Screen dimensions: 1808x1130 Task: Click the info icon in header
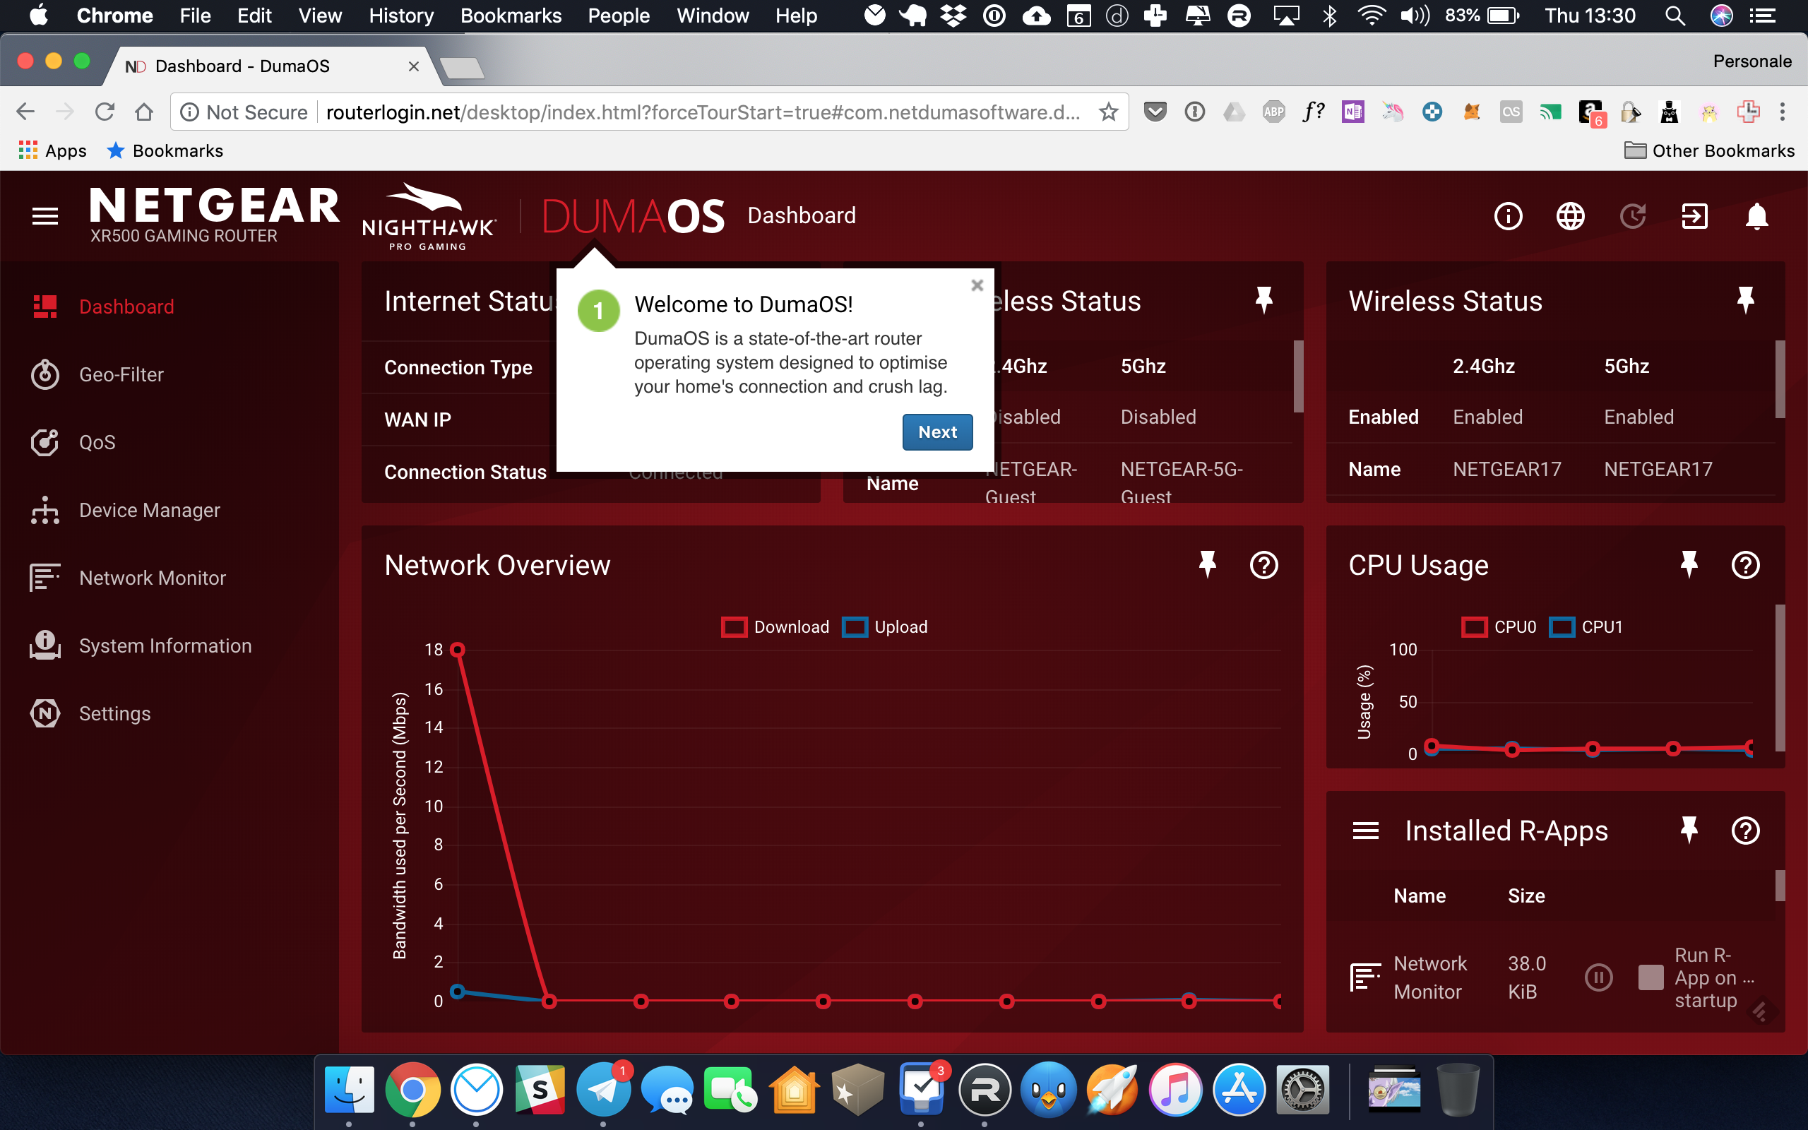point(1508,216)
